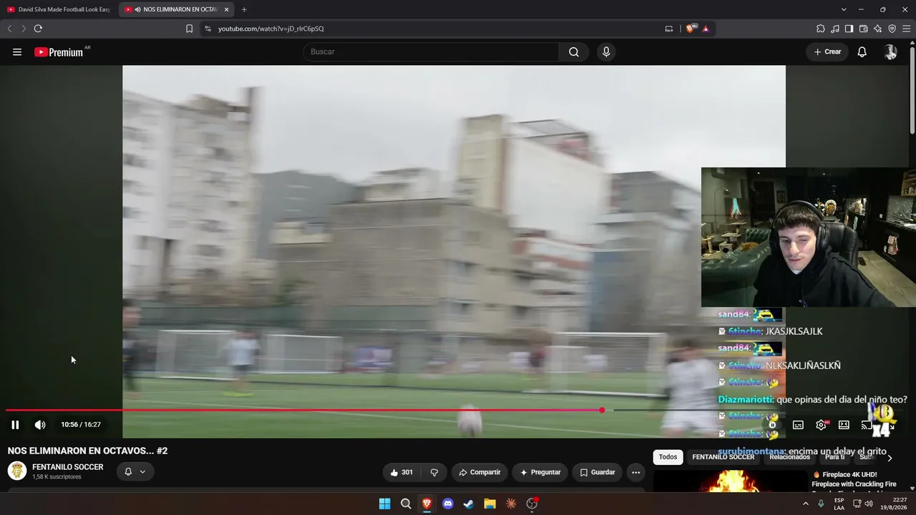Select the FENTANILO SOCCER filter chip

tap(723, 457)
